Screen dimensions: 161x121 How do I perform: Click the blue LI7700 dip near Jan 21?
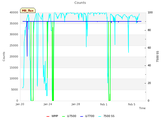(27, 39)
